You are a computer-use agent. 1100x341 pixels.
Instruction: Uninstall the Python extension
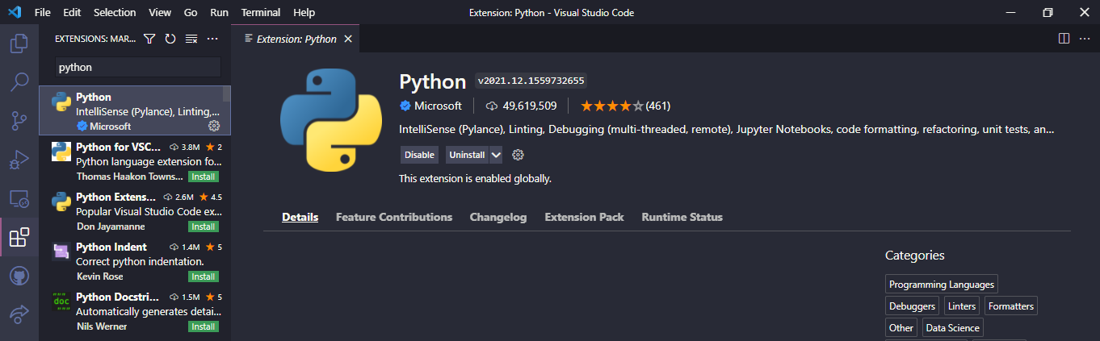point(467,155)
